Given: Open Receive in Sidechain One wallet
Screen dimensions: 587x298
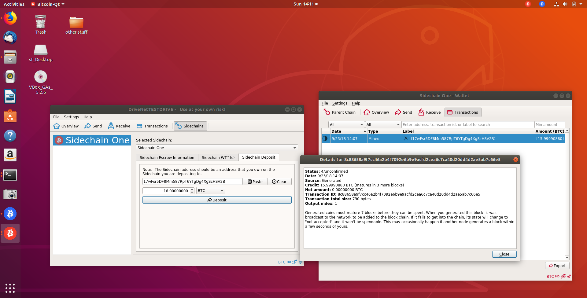Looking at the screenshot, I should (430, 112).
